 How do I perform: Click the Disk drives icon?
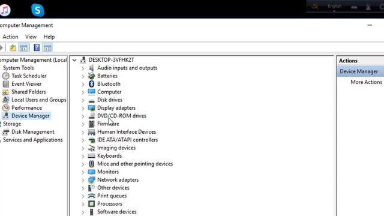(91, 100)
